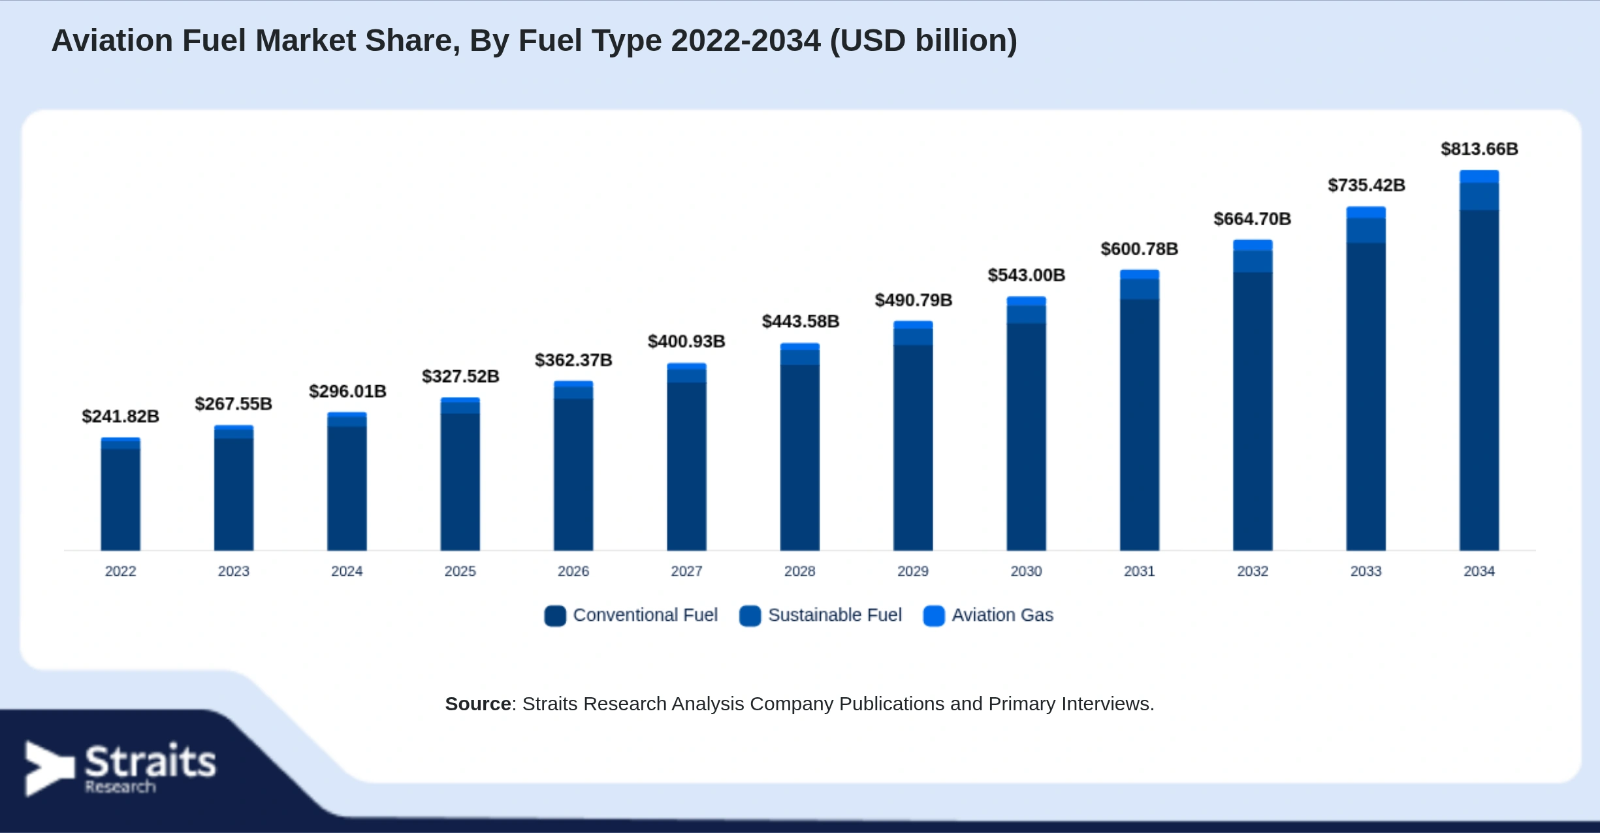Screen dimensions: 1600x833
Task: Select the 2022 bar in the chart
Action: [120, 494]
